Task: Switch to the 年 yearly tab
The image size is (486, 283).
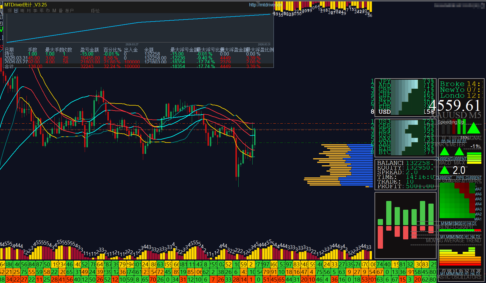Action: point(42,11)
